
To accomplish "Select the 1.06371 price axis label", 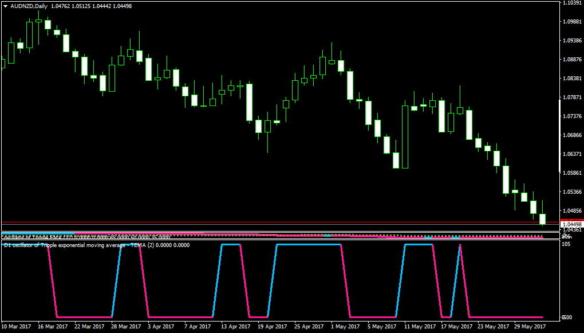I will tap(573, 154).
